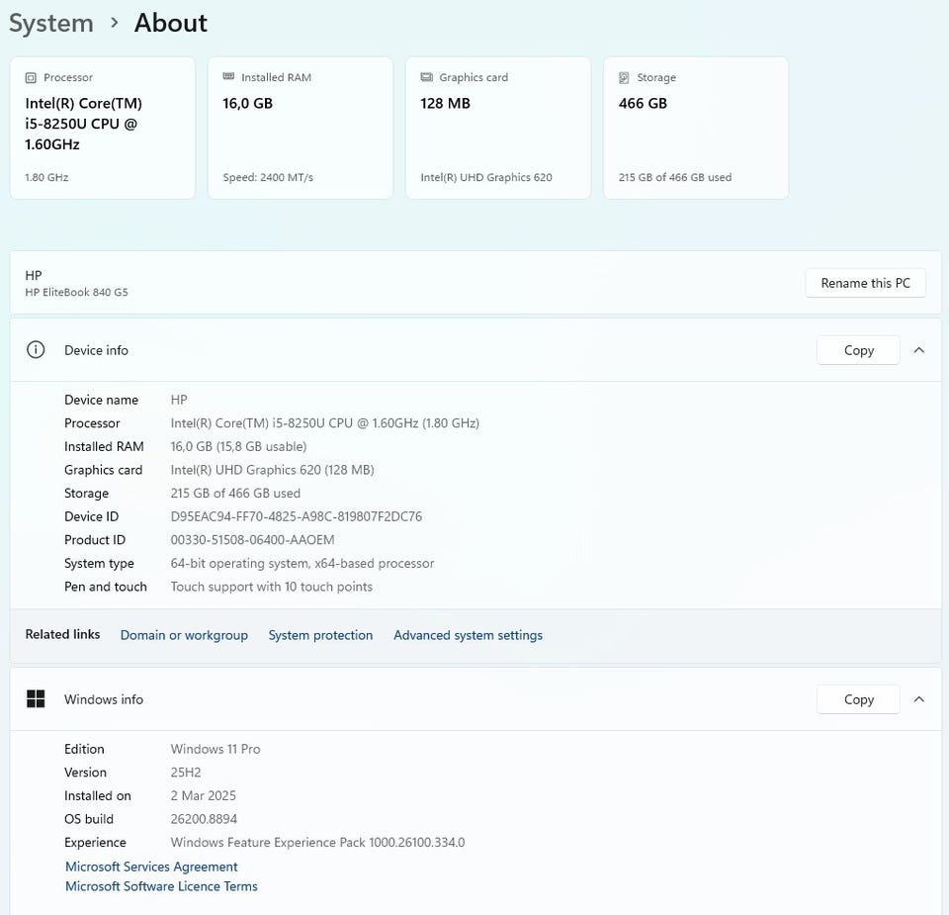Click the Installed RAM memory icon
Image resolution: width=949 pixels, height=915 pixels.
[228, 76]
